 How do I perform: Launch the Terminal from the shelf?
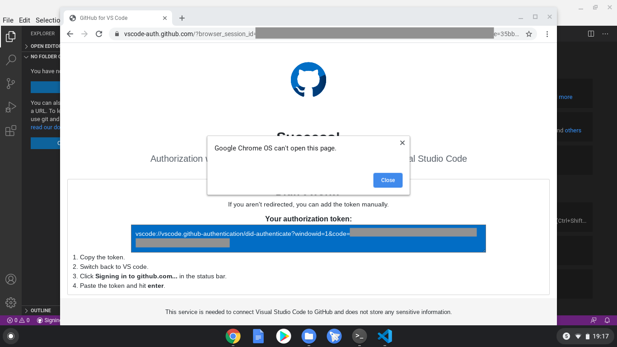tap(360, 336)
